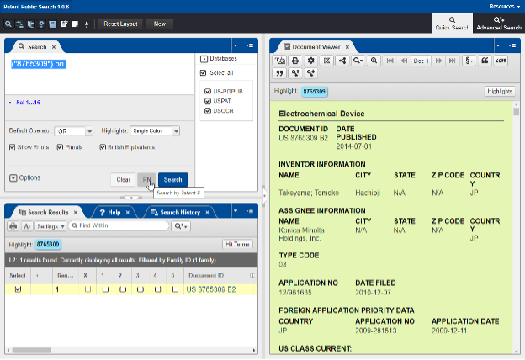Viewport: 525px width, 360px height.
Task: Toggle the Show Errors checkbox
Action: (12, 147)
